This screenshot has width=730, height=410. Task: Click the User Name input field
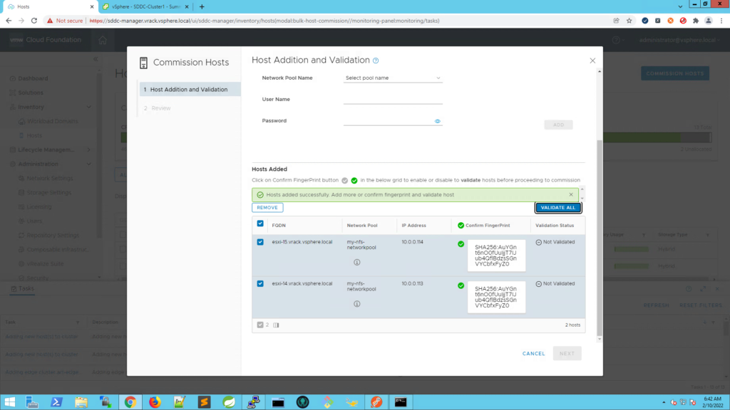[x=393, y=100]
